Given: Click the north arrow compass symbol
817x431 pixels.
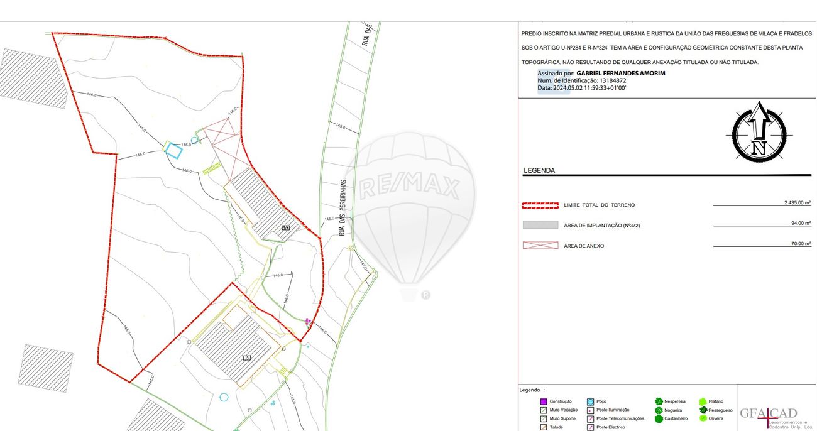Looking at the screenshot, I should click(759, 132).
